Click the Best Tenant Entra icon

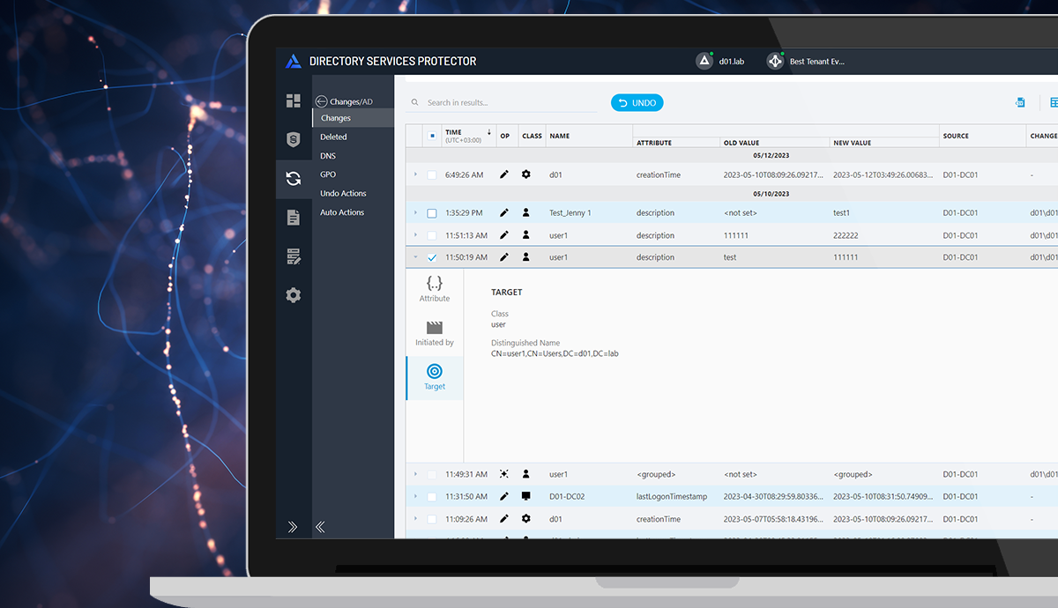click(x=774, y=61)
